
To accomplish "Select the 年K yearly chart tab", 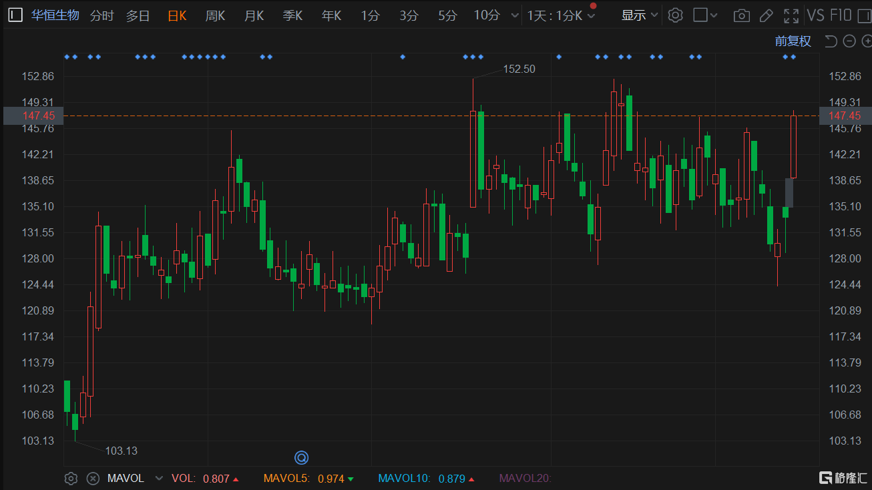I will coord(331,15).
